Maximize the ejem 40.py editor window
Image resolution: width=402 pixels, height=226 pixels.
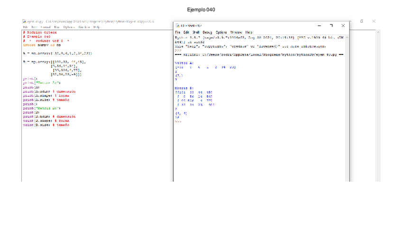coord(362,21)
